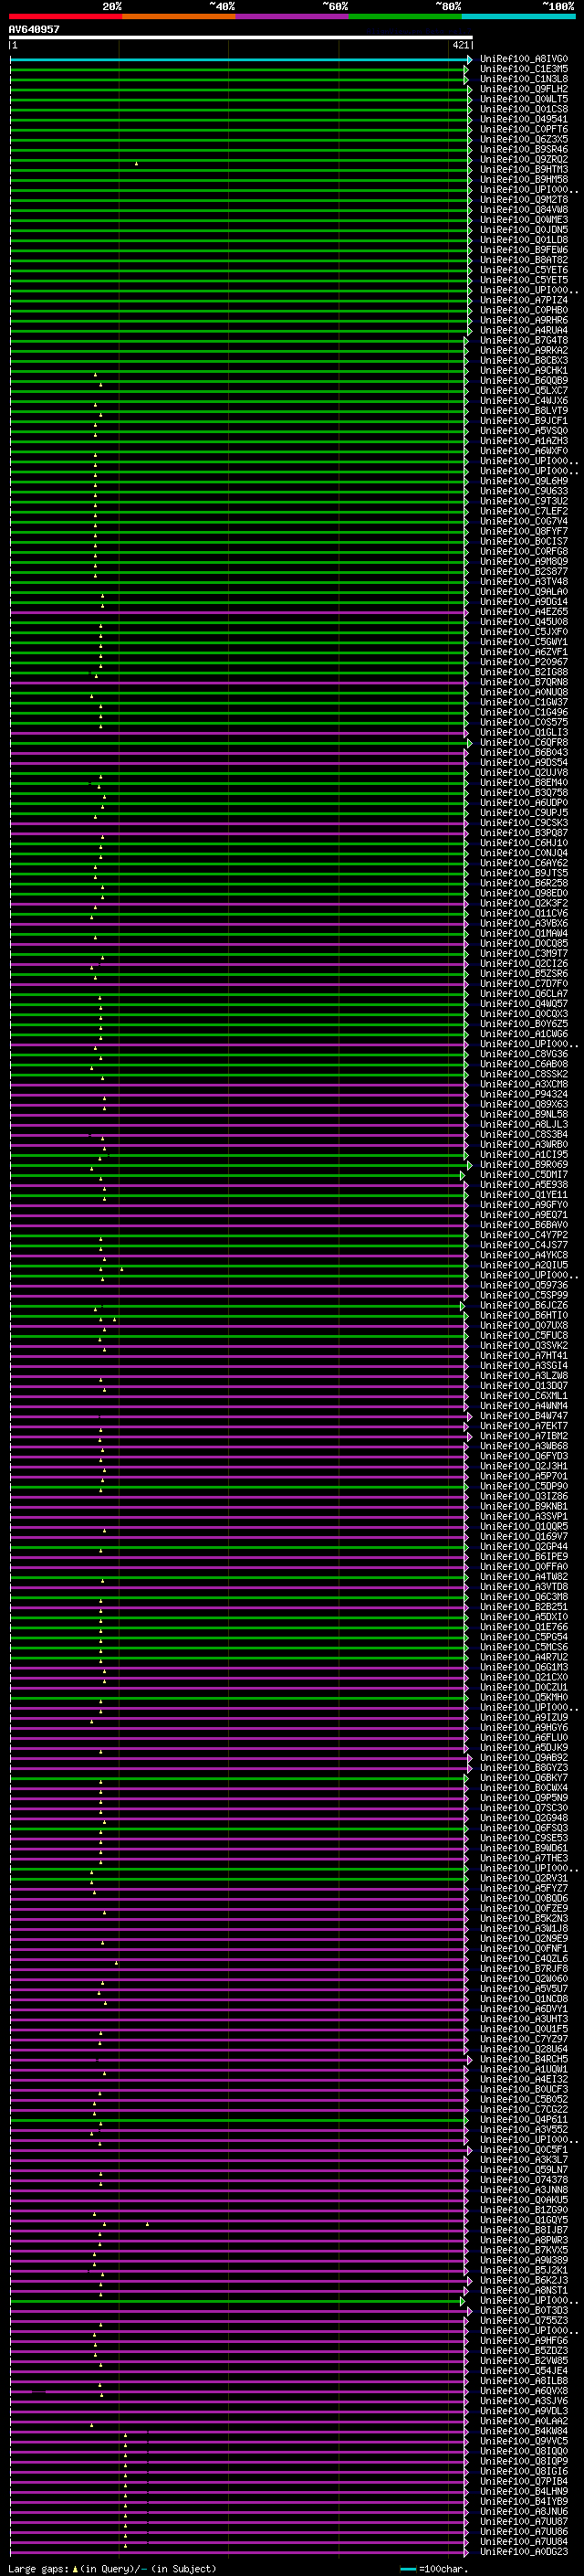Select hit UniRef100_A7PIZ4
The width and height of the screenshot is (584, 2576).
pyautogui.click(x=524, y=300)
